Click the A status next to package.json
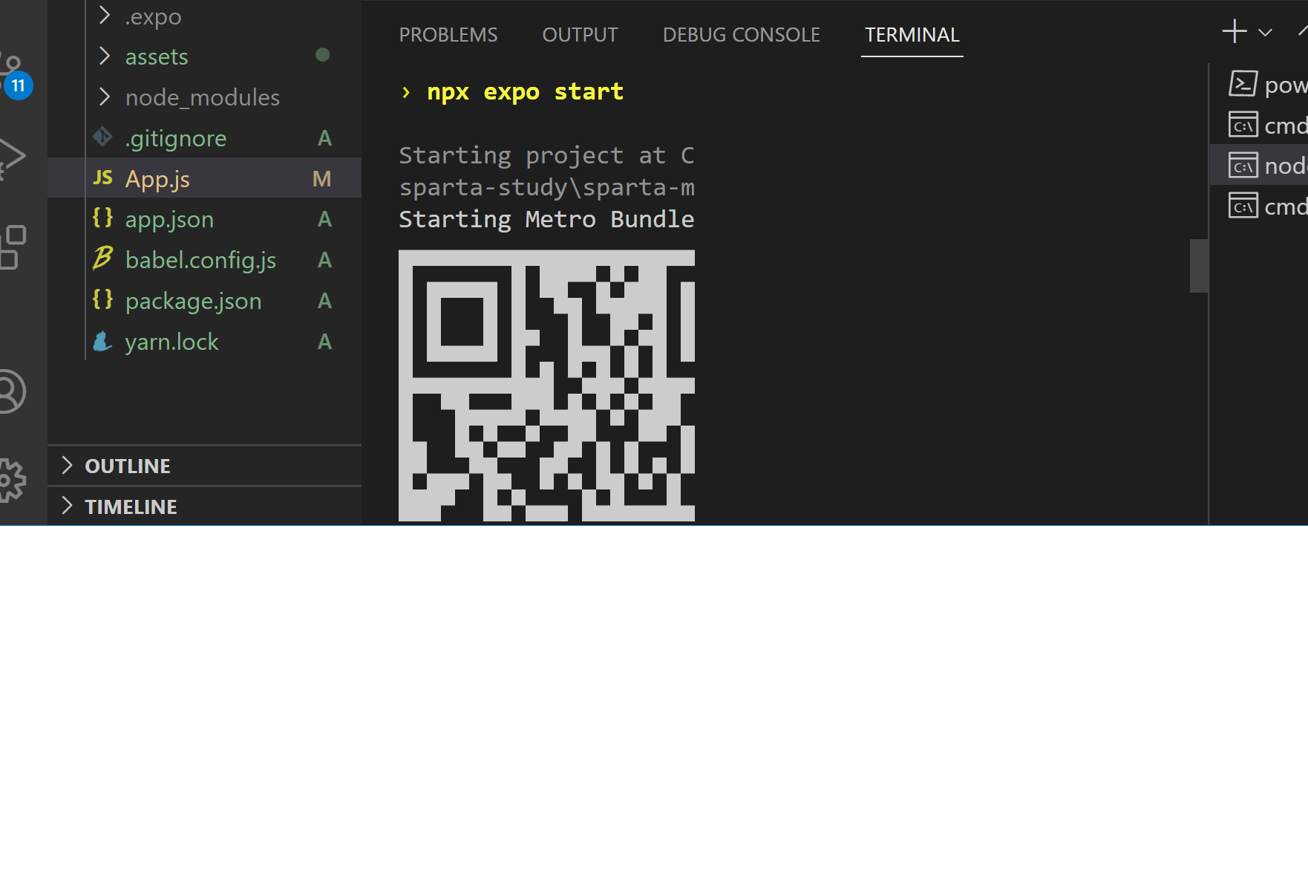 pos(324,301)
